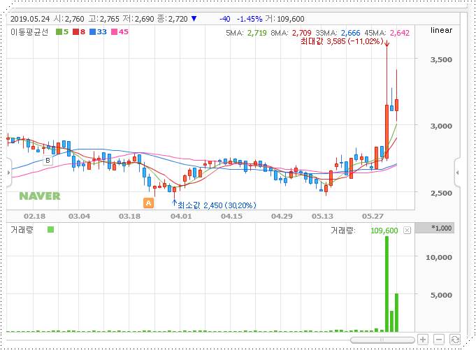The width and height of the screenshot is (476, 350).
Task: Click the date 2019.05.24 in header
Action: (x=30, y=19)
